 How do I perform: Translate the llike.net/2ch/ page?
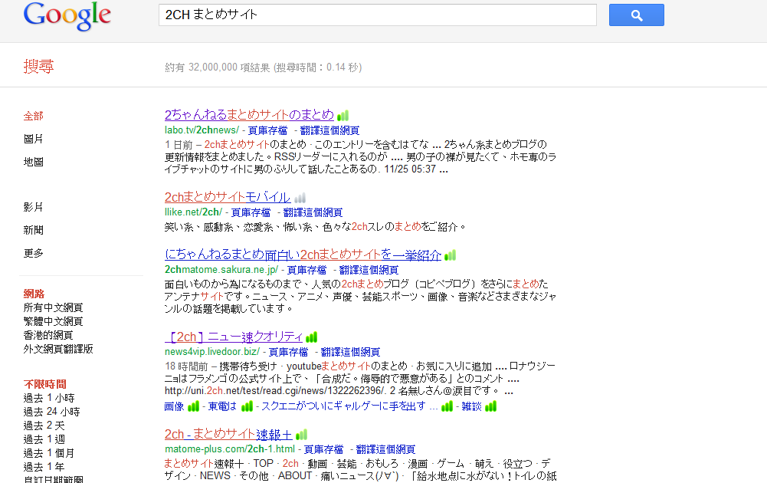tap(313, 212)
